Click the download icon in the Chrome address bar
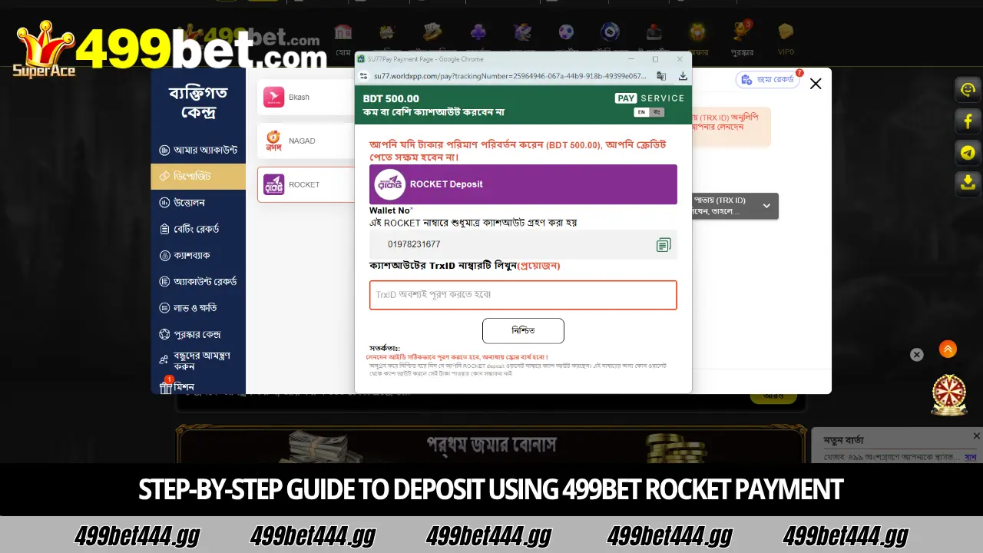The height and width of the screenshot is (553, 983). click(x=682, y=76)
